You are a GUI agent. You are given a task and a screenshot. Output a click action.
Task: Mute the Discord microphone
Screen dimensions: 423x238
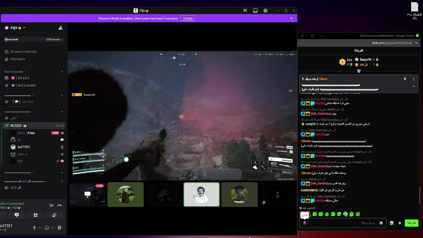tap(34, 228)
